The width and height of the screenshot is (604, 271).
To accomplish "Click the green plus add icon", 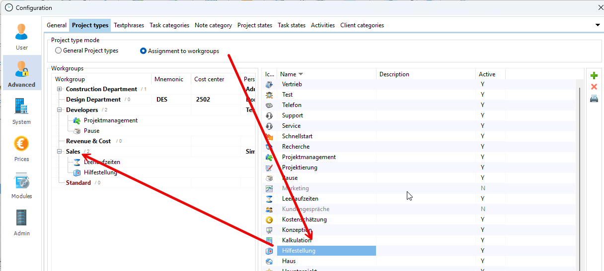I will click(594, 76).
